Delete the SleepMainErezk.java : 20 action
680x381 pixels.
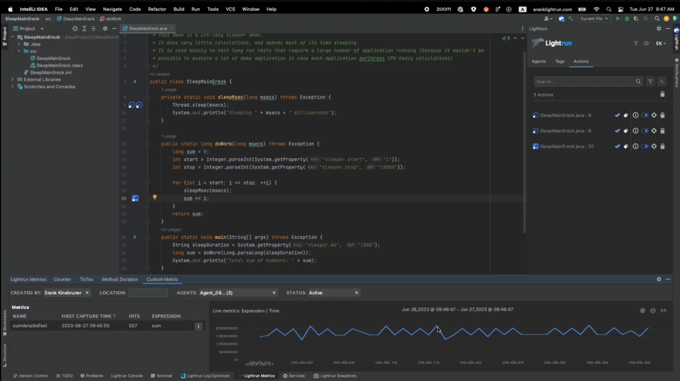(x=663, y=146)
